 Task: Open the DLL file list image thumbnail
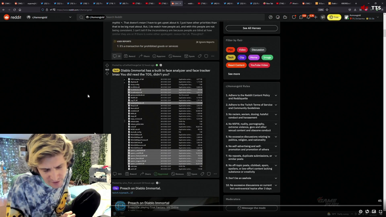165,124
